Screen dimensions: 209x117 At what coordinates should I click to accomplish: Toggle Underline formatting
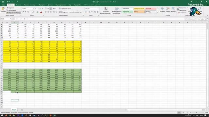(28, 12)
